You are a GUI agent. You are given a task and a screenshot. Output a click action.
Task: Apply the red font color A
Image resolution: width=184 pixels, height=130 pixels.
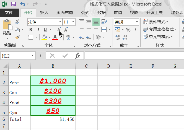click(55, 37)
